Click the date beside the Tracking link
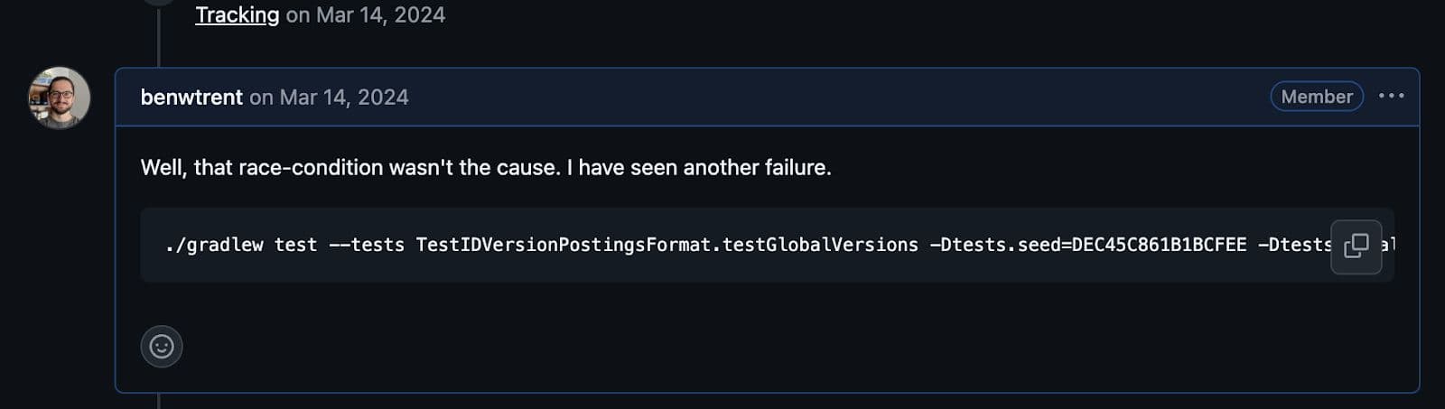The width and height of the screenshot is (1445, 409). click(380, 14)
